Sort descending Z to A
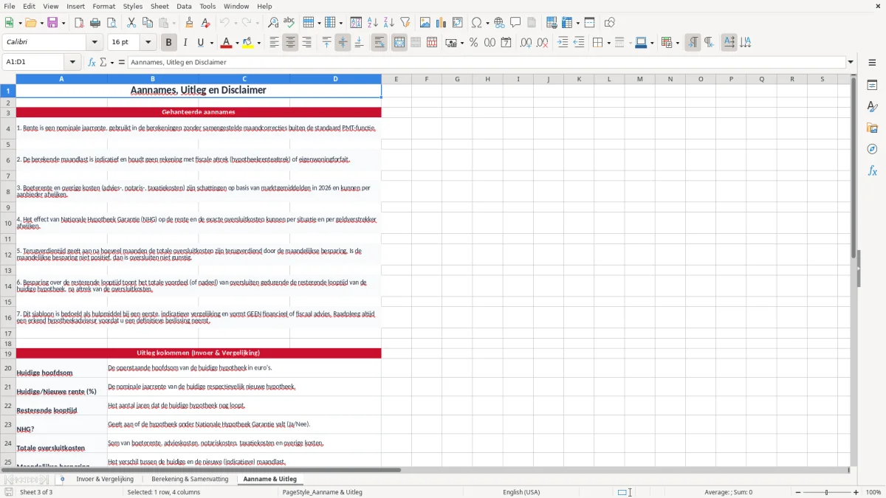The height and width of the screenshot is (498, 886). (x=388, y=23)
